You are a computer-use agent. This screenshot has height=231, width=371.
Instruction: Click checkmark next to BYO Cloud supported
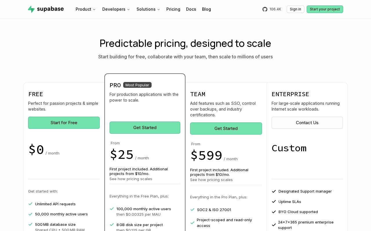(x=274, y=212)
